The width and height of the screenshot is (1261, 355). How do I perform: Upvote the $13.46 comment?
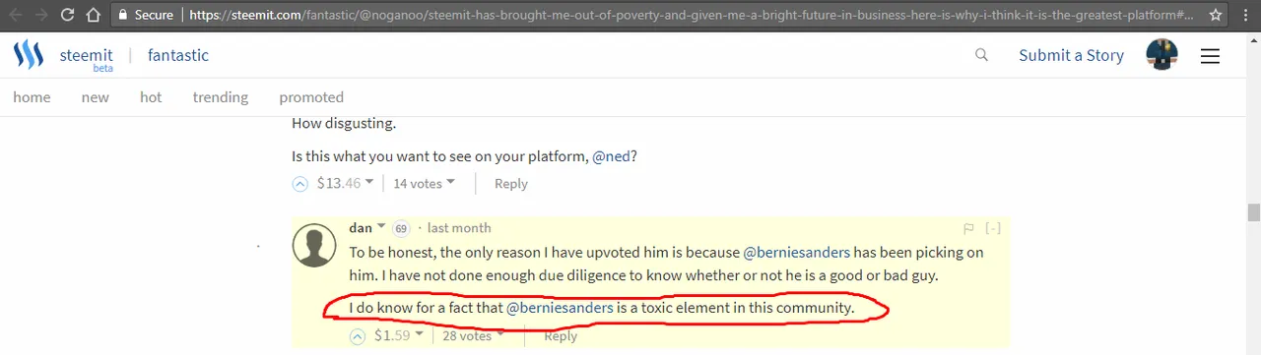click(x=300, y=183)
